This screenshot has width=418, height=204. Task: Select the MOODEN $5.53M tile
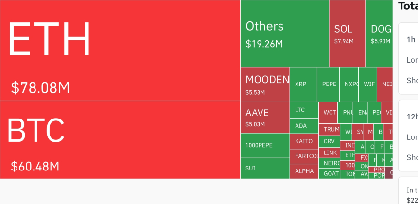pos(265,84)
